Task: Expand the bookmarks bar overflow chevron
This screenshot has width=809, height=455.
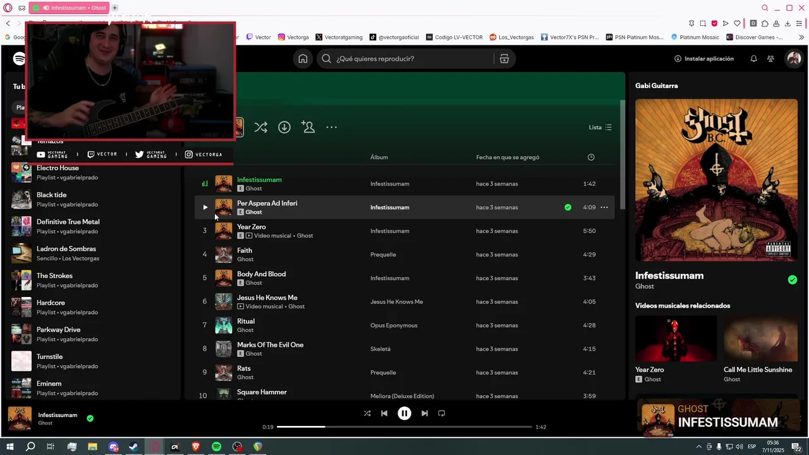Action: tap(801, 37)
